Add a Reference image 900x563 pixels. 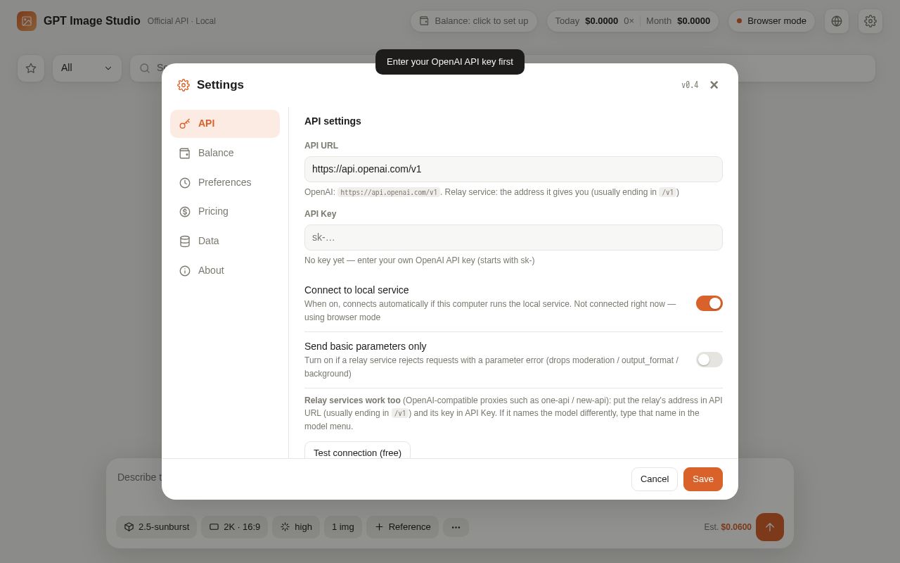[402, 527]
